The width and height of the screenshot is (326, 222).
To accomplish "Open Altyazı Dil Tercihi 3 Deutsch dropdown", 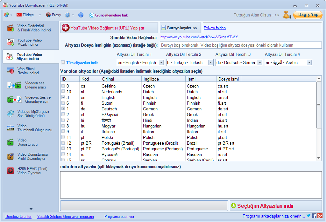I will [260, 62].
